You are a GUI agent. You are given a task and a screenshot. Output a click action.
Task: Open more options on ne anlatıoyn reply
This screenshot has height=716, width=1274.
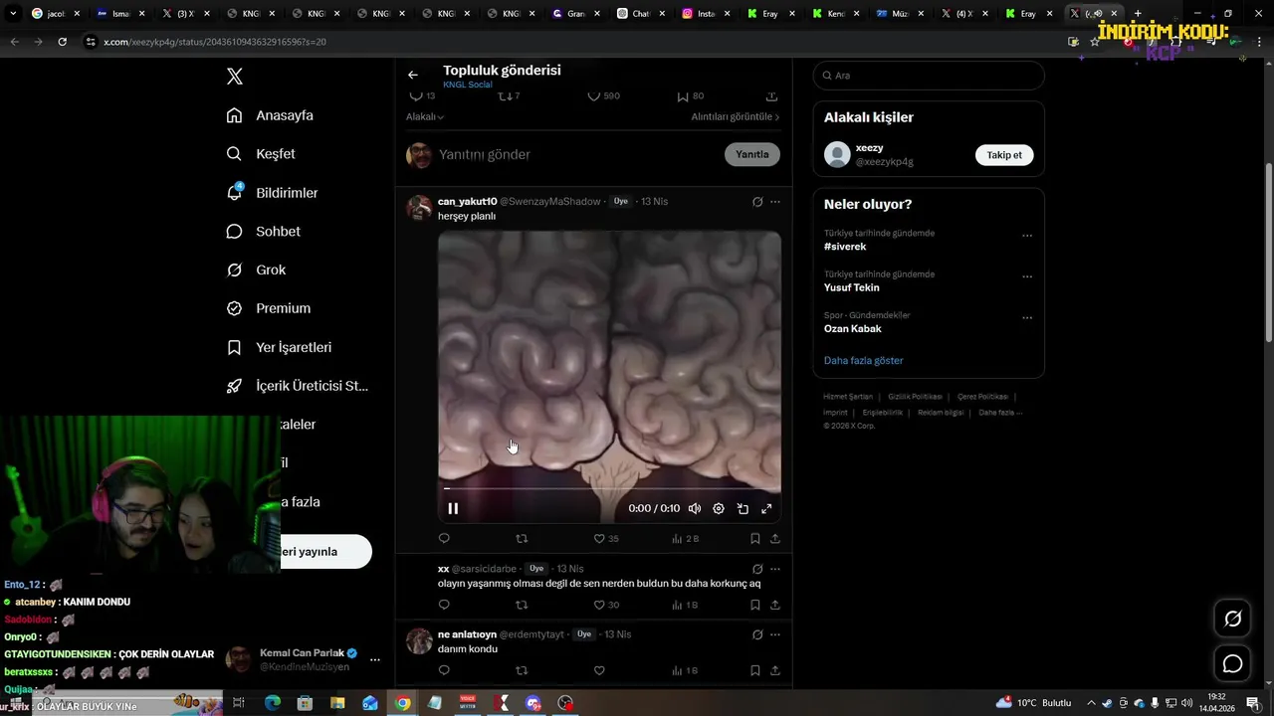(775, 634)
